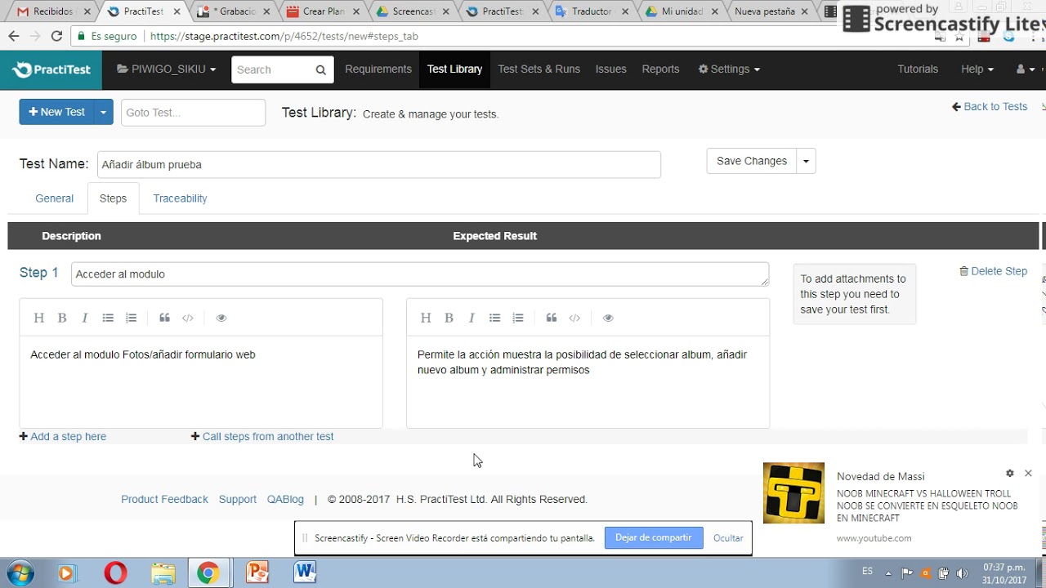Open the PIWIGO_SIKIU project dropdown

(167, 69)
